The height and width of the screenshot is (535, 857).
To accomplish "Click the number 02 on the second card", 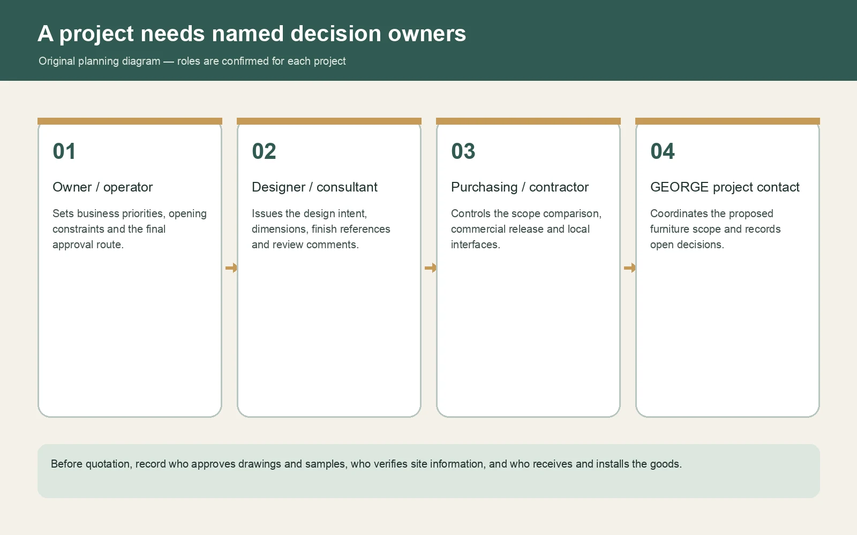I will (x=264, y=151).
